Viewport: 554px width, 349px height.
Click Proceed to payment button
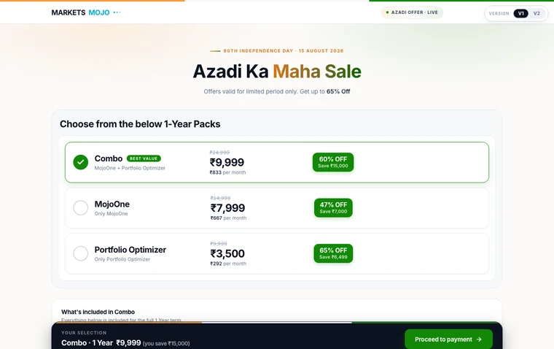(x=448, y=339)
